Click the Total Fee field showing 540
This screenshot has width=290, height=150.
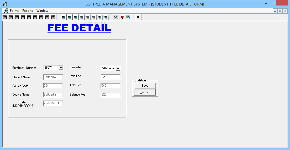pyautogui.click(x=110, y=86)
